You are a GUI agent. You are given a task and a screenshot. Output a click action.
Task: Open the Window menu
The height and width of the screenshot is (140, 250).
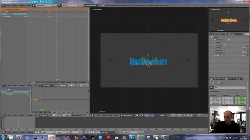pos(22,5)
